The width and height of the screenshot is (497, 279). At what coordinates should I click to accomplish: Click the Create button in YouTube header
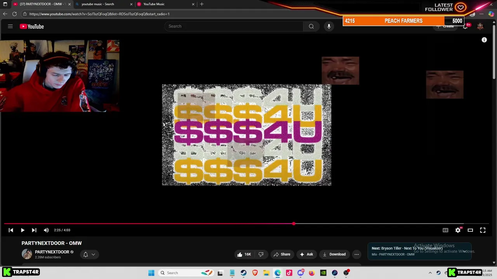click(445, 26)
